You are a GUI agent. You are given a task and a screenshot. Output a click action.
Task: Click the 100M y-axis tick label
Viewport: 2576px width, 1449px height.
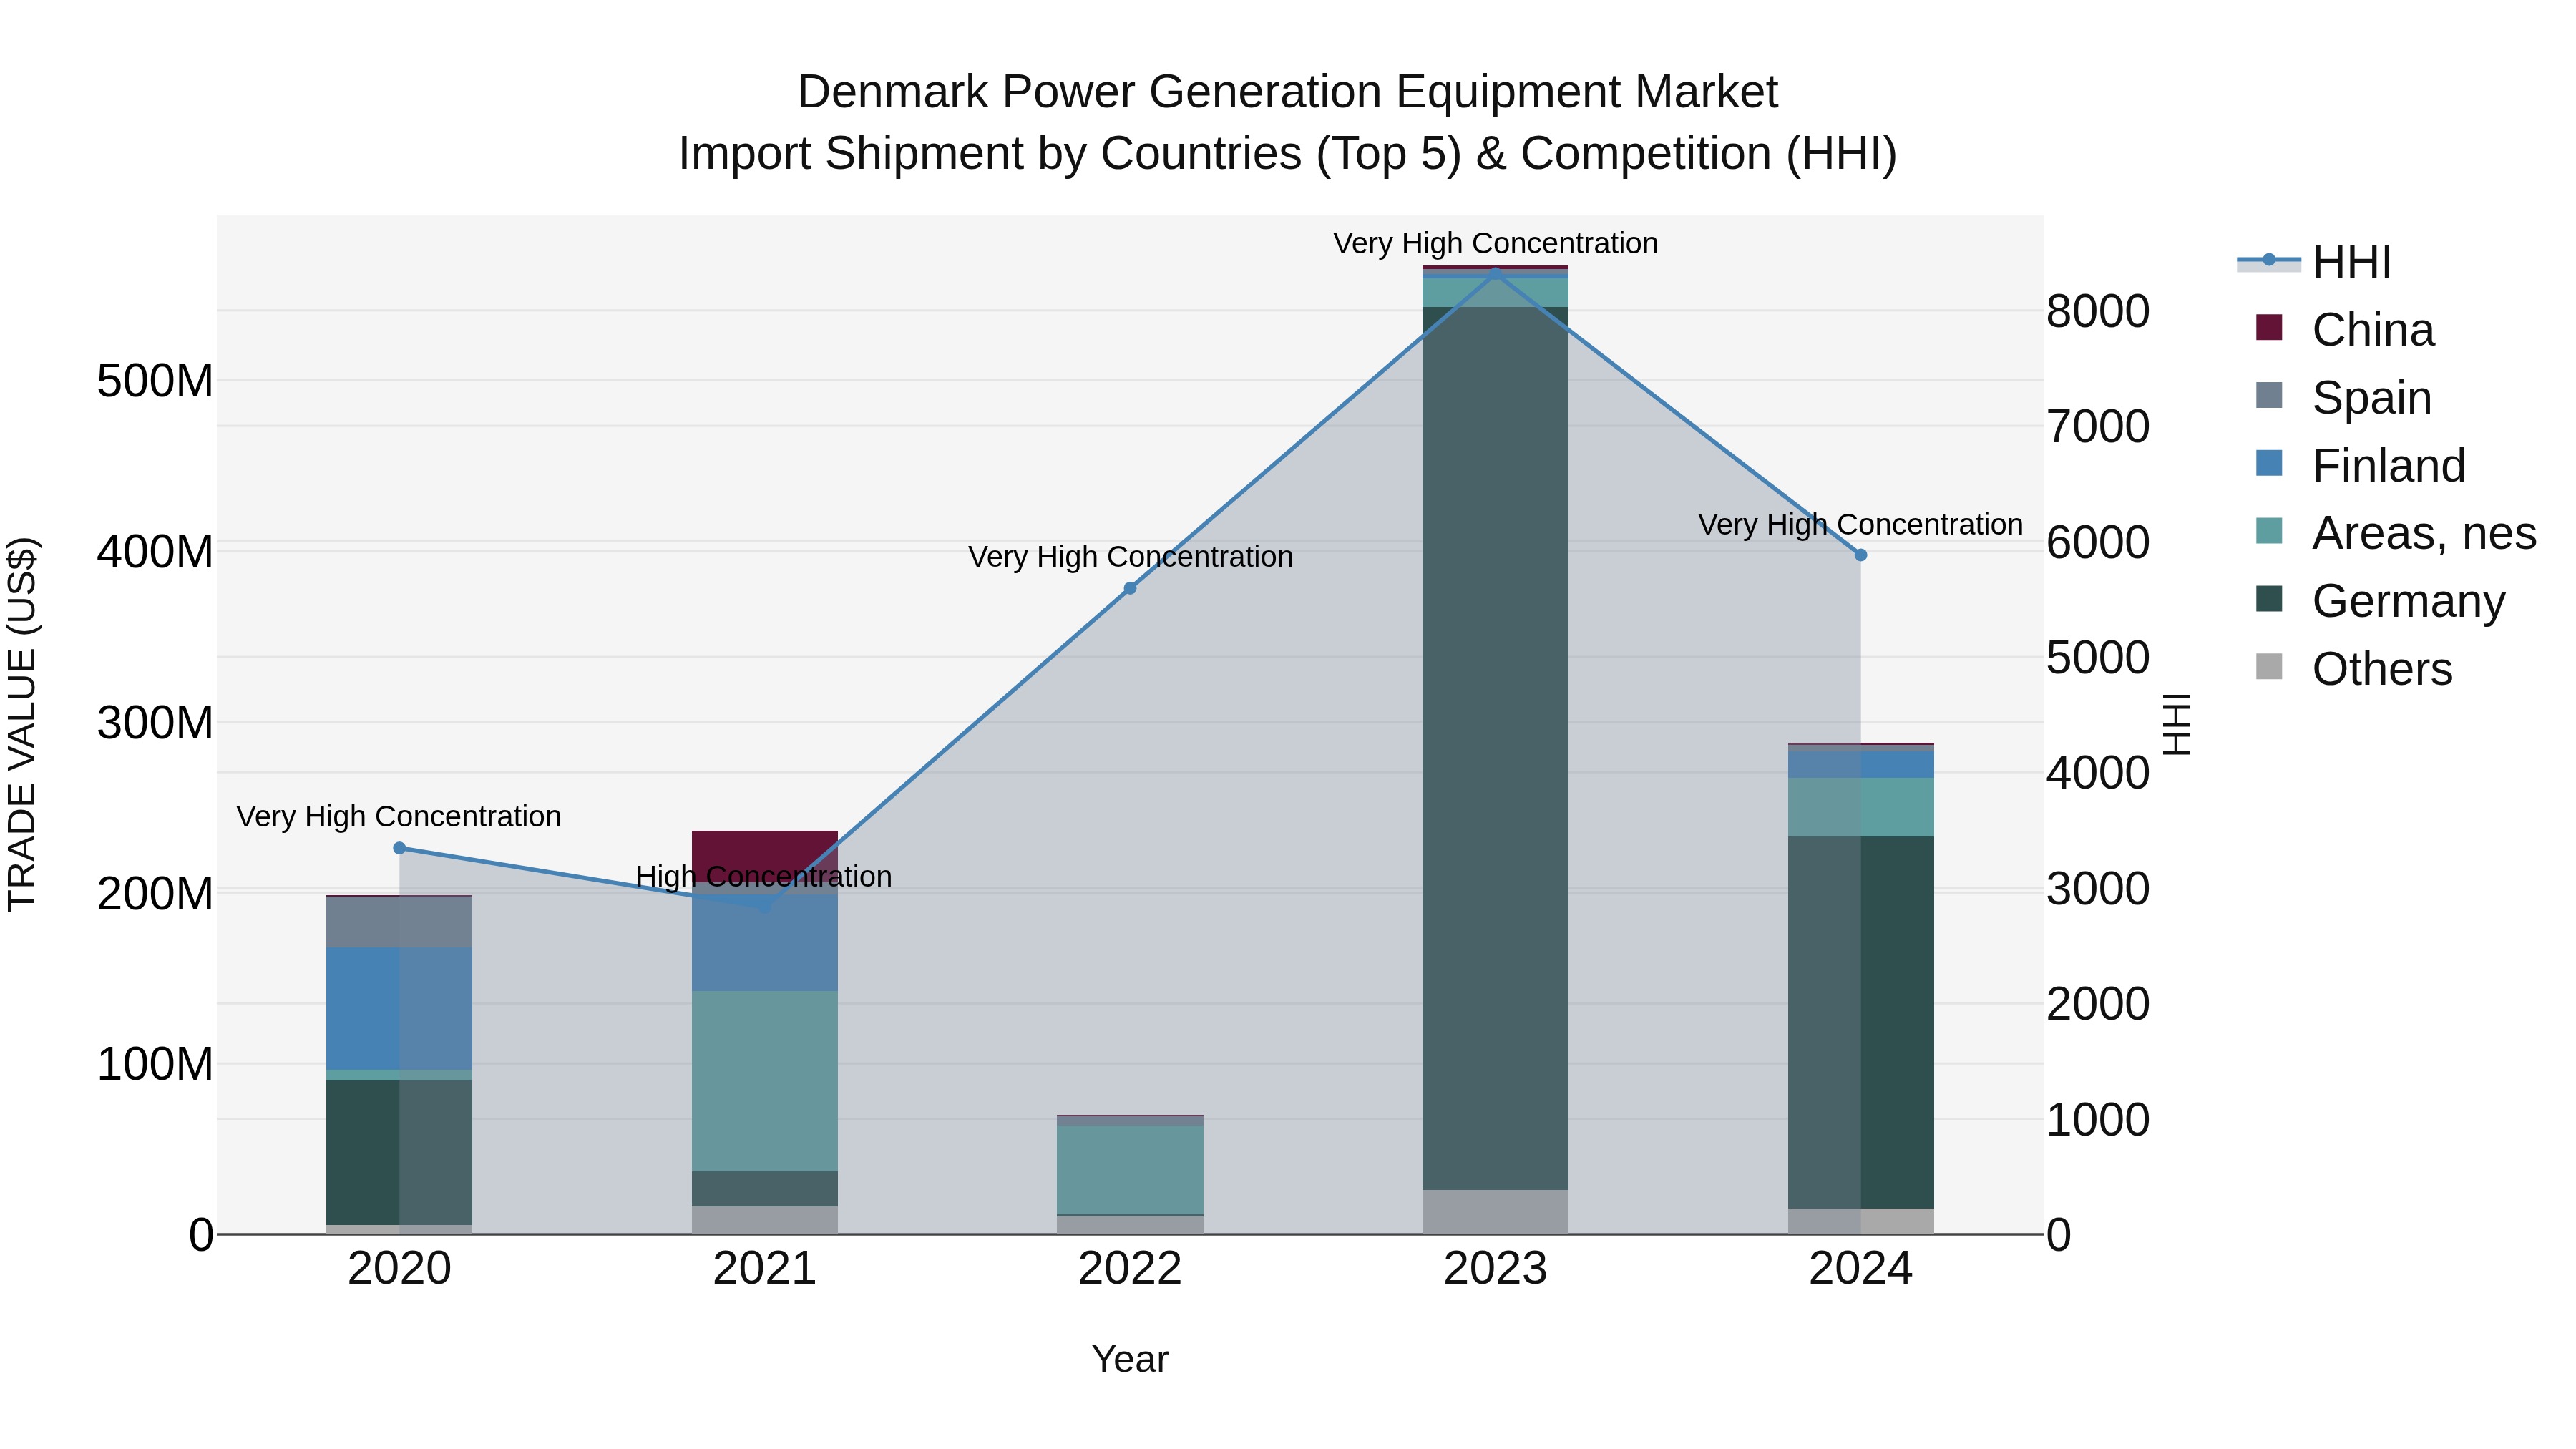[155, 1065]
